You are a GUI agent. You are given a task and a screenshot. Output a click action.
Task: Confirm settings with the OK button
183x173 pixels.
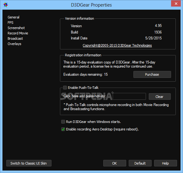(x=115, y=163)
